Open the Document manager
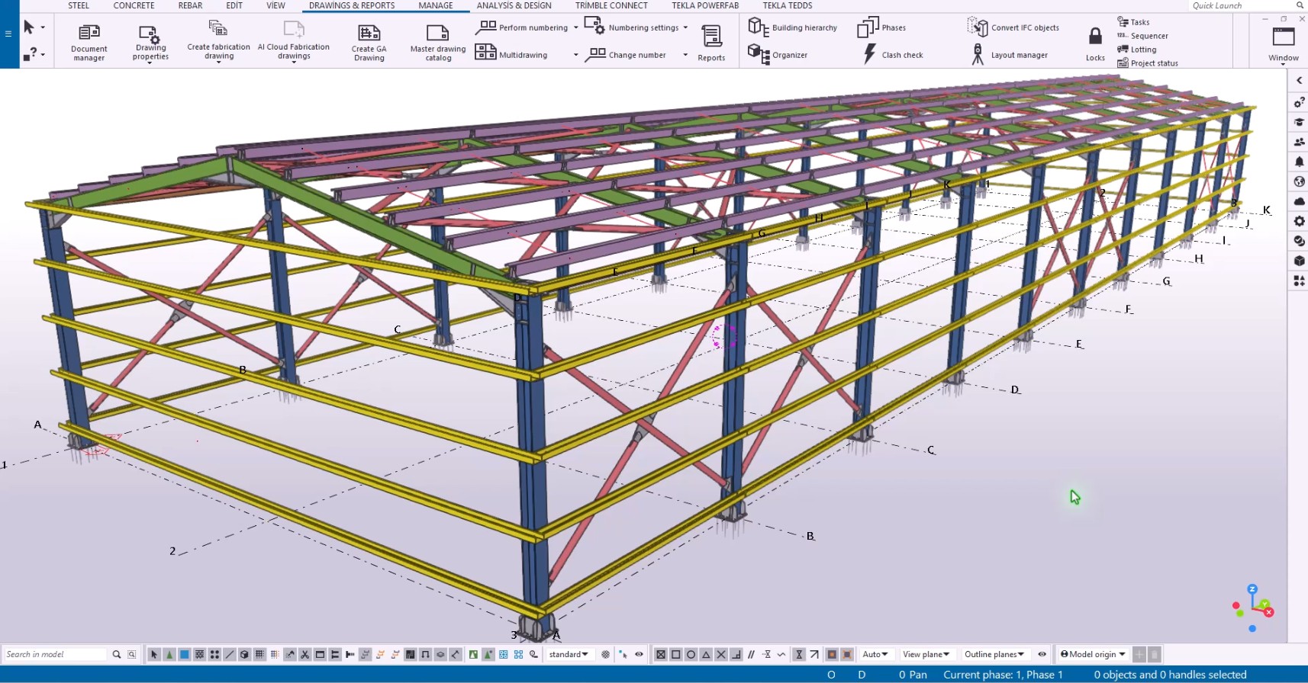This screenshot has height=683, width=1308. pyautogui.click(x=89, y=42)
